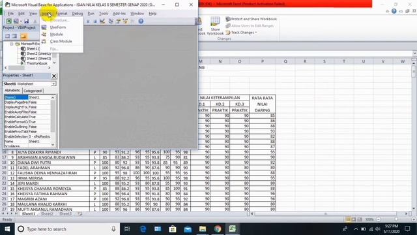This screenshot has width=417, height=235.
Task: Open Debug menu in VBA editor
Action: (78, 13)
